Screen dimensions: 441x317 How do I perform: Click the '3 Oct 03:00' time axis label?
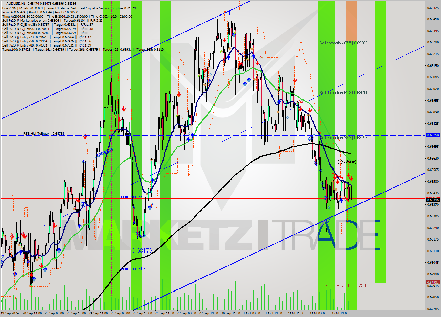[318, 314]
